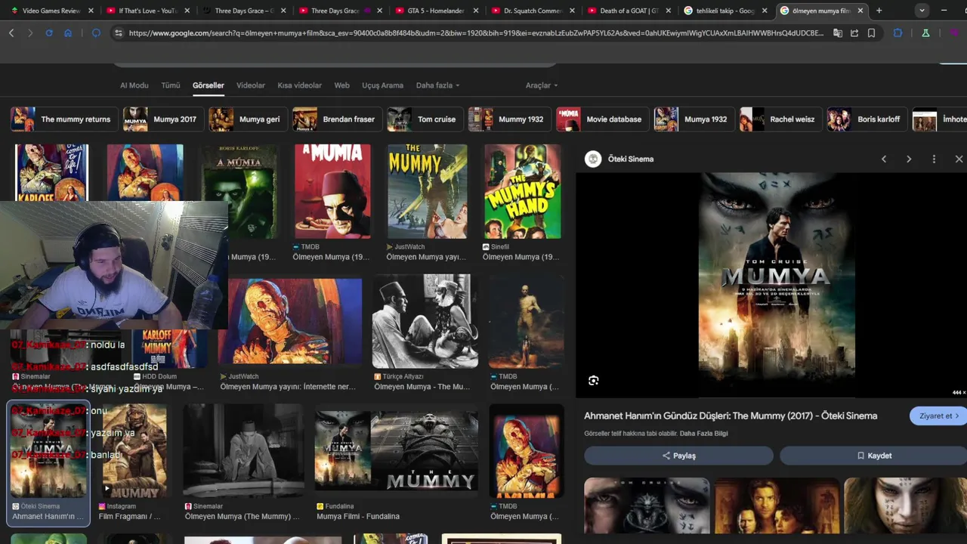Open The Mummy's Hand Sinefil poster
This screenshot has height=544, width=967.
[523, 192]
